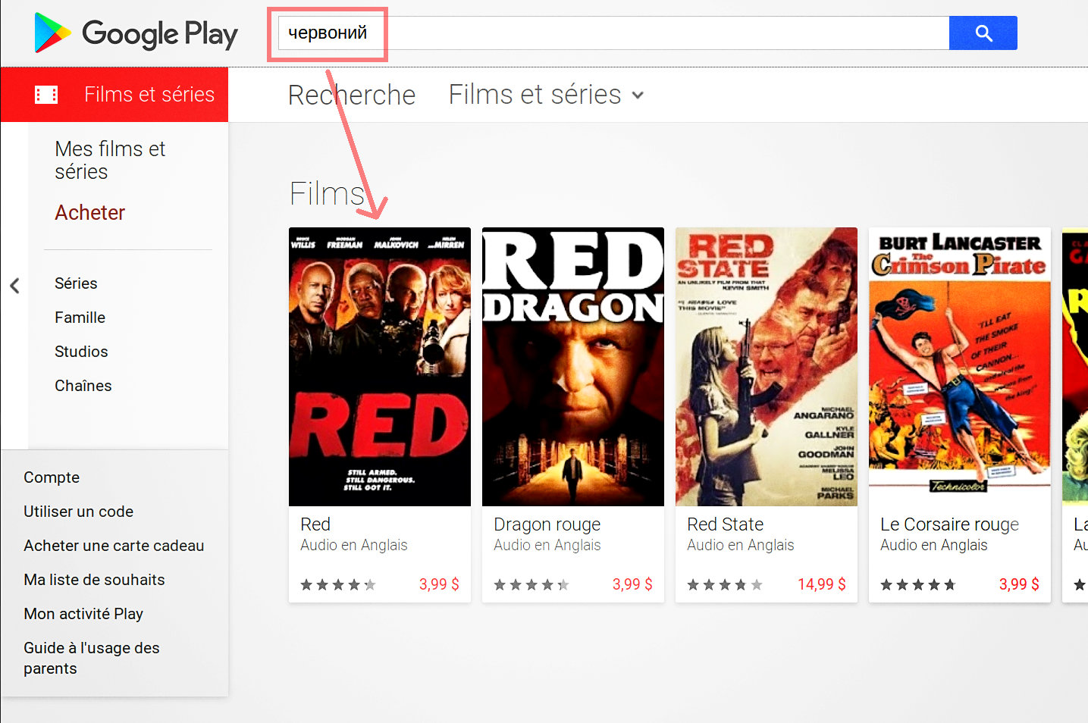
Task: Click Audio en Anglais under Red State
Action: pos(740,546)
